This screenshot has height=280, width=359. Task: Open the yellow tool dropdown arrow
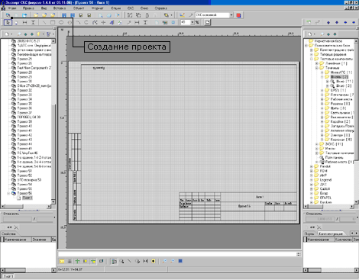click(x=171, y=15)
